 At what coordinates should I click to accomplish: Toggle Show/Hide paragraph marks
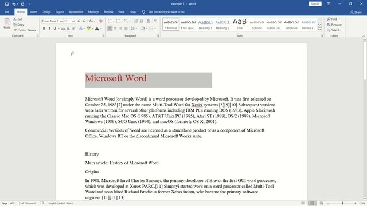(x=155, y=21)
